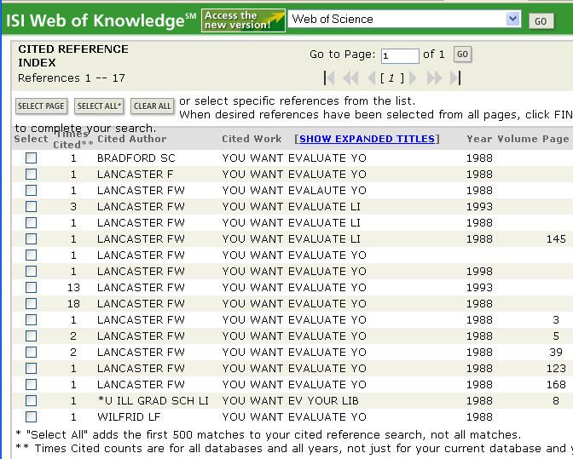
Task: Click the CLEAR ALL button
Action: (152, 106)
